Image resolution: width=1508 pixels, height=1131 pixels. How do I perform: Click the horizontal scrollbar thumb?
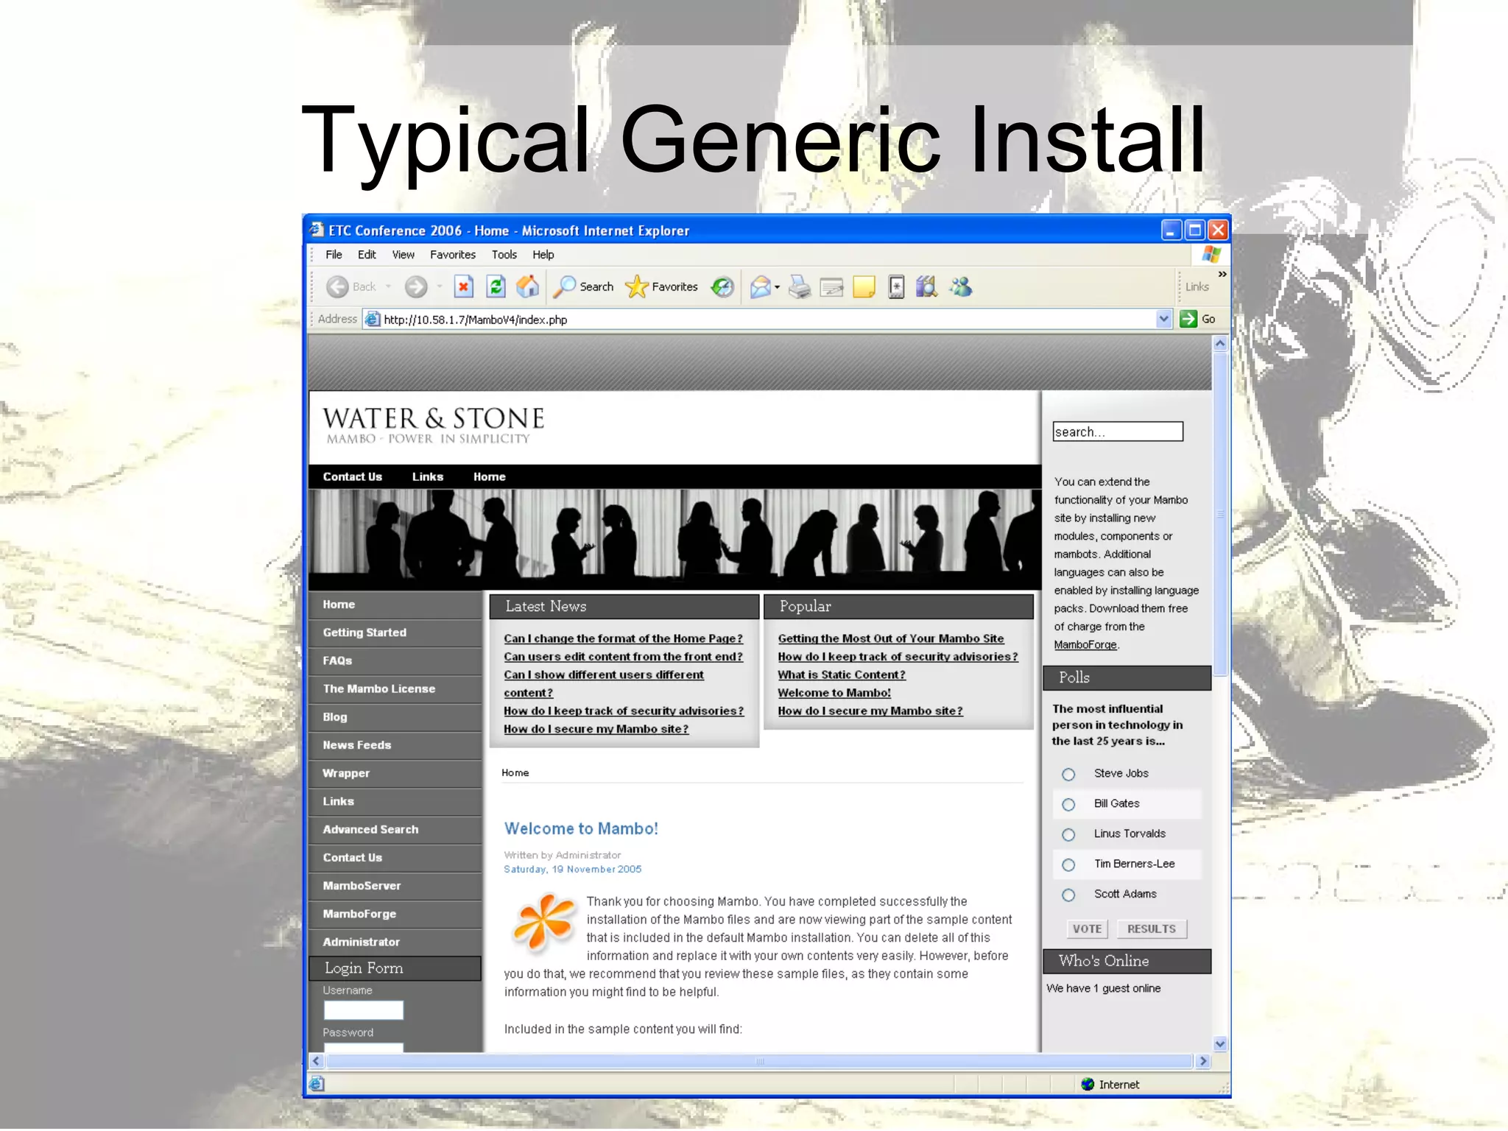[759, 1061]
